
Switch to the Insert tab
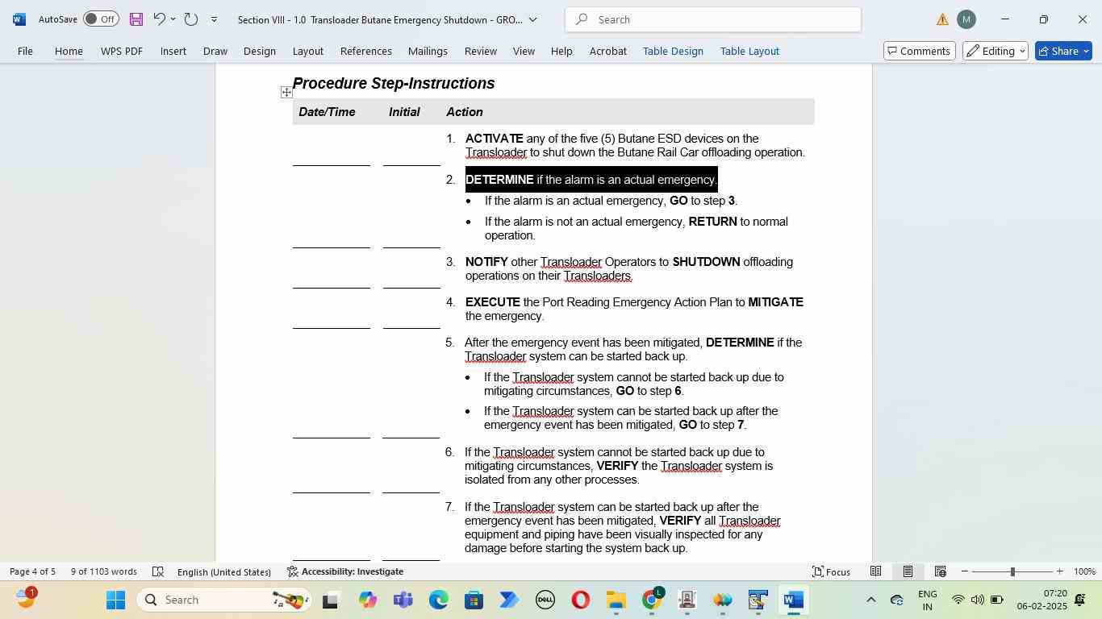pos(173,51)
